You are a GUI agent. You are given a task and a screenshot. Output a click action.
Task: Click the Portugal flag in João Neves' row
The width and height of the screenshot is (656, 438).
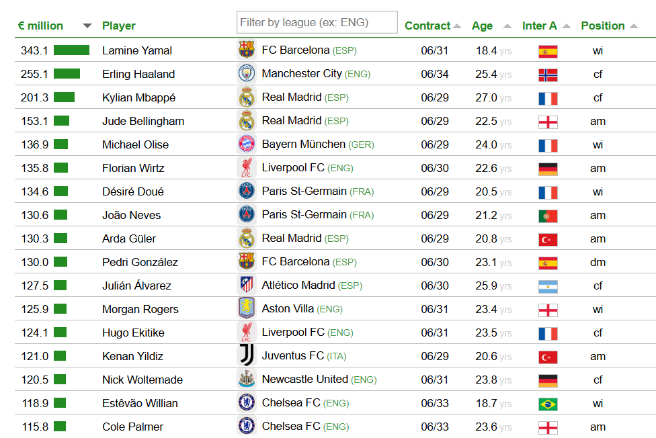click(x=548, y=216)
